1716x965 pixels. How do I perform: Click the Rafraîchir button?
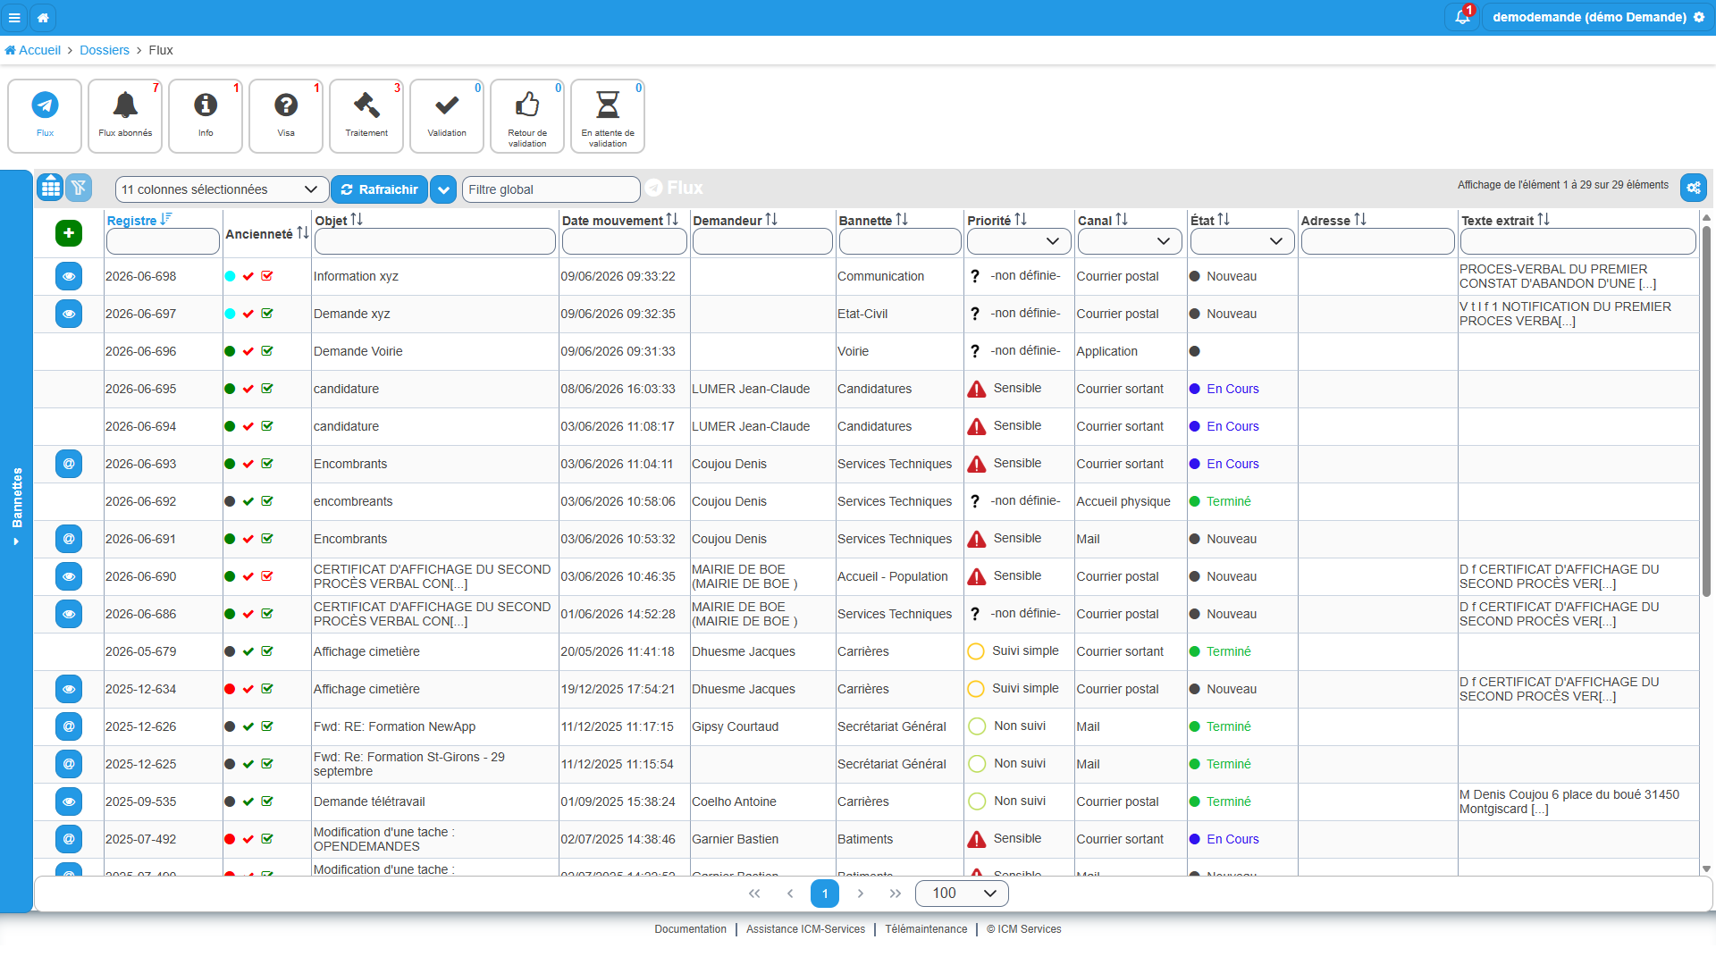tap(380, 189)
